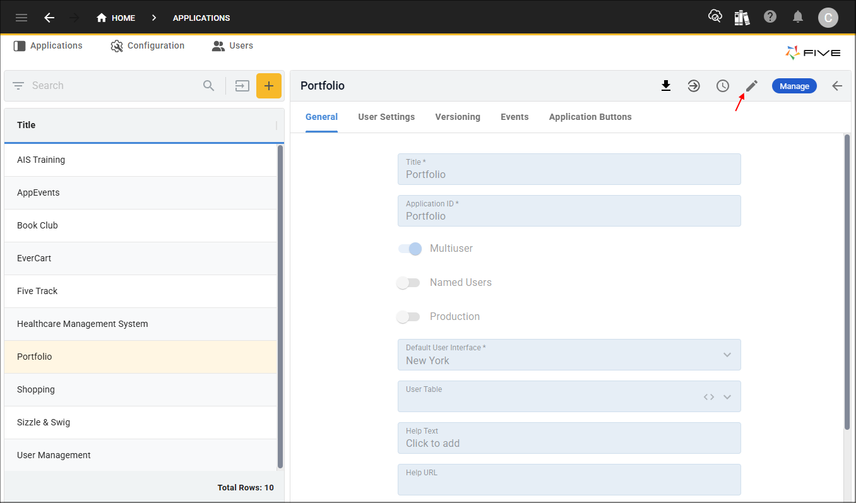Open the hamburger menu icon

[x=21, y=18]
